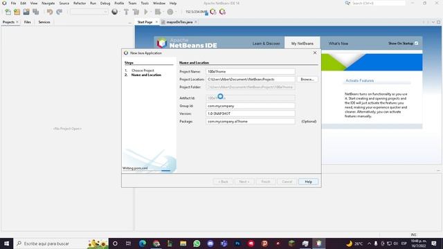Open the Edit menu
The image size is (443, 249).
point(23,3)
